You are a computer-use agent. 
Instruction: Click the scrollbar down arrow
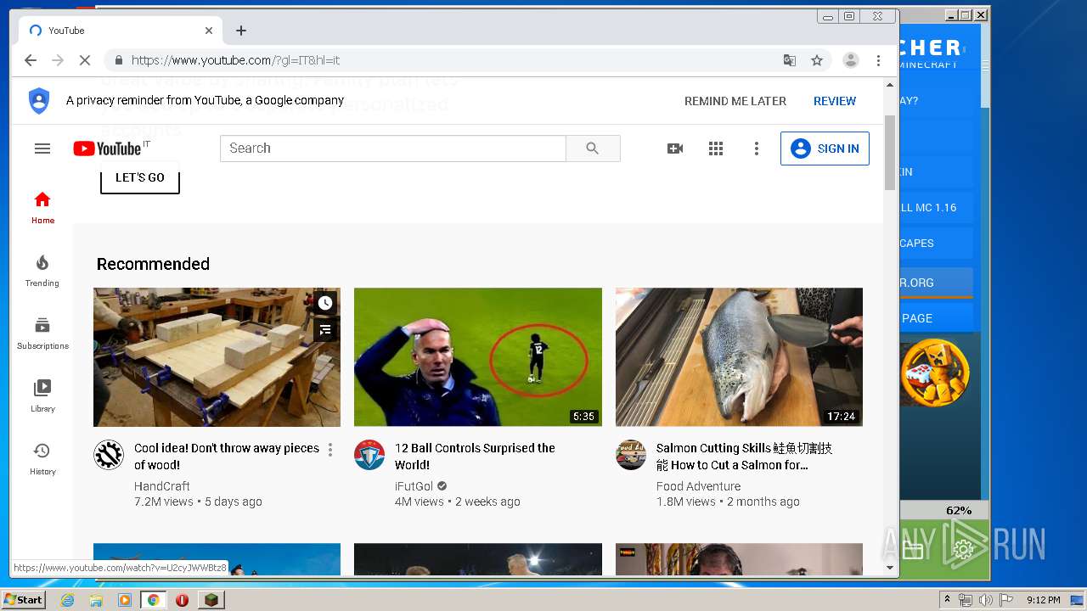[x=890, y=568]
